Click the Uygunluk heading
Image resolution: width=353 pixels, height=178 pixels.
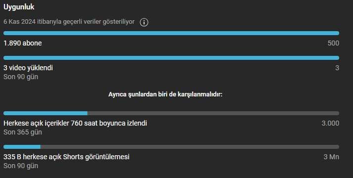click(x=19, y=7)
